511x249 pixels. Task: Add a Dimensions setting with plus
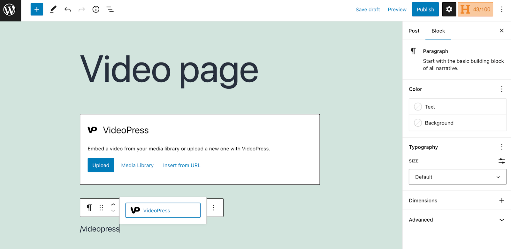point(502,200)
